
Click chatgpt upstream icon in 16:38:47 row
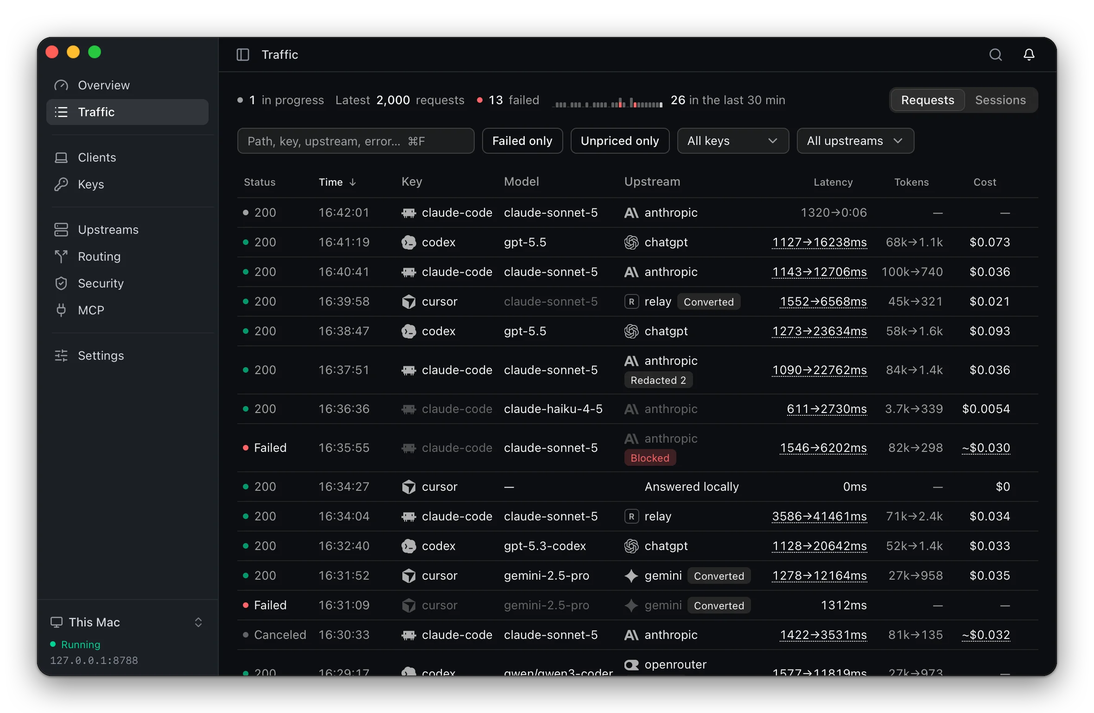(631, 331)
